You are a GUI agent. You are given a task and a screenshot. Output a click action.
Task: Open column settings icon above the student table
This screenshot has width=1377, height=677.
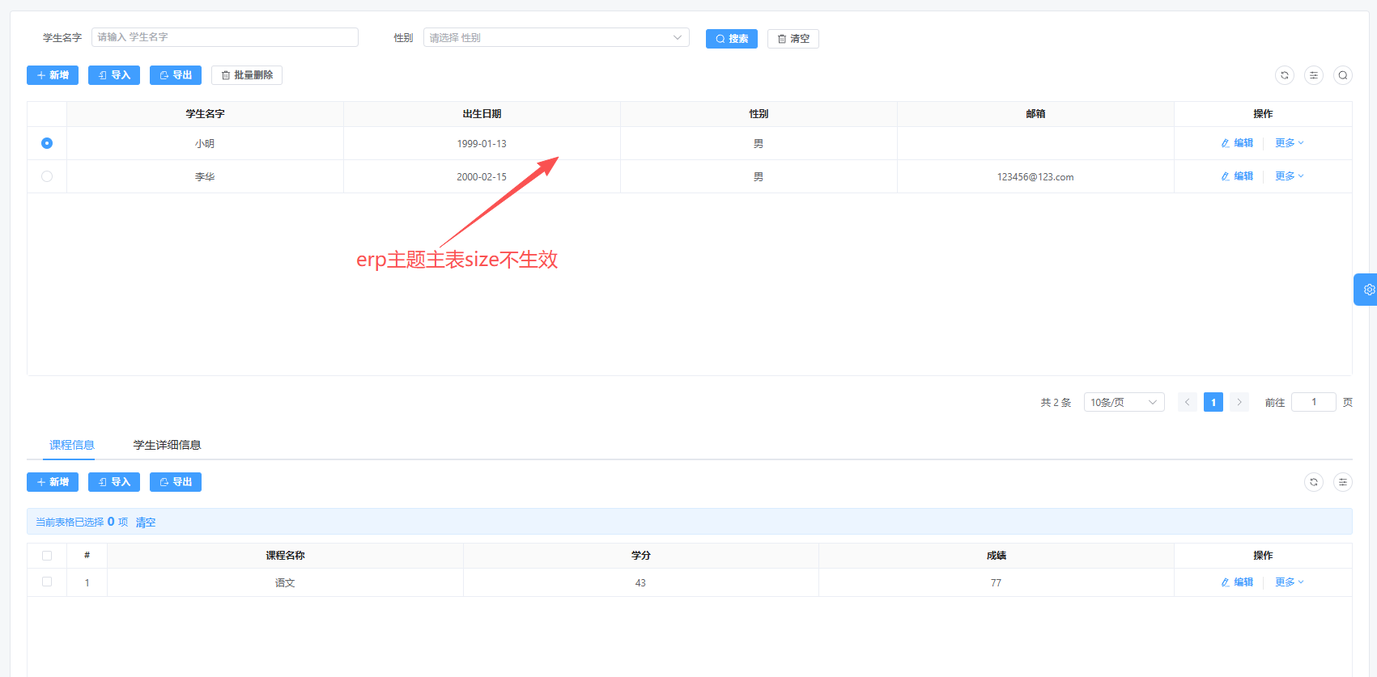[x=1313, y=75]
